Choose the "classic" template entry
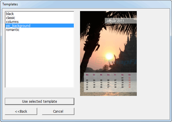Viewport: 172px width, 122px height. point(11,18)
